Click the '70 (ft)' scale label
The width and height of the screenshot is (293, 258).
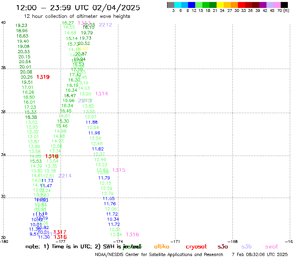(x=283, y=10)
